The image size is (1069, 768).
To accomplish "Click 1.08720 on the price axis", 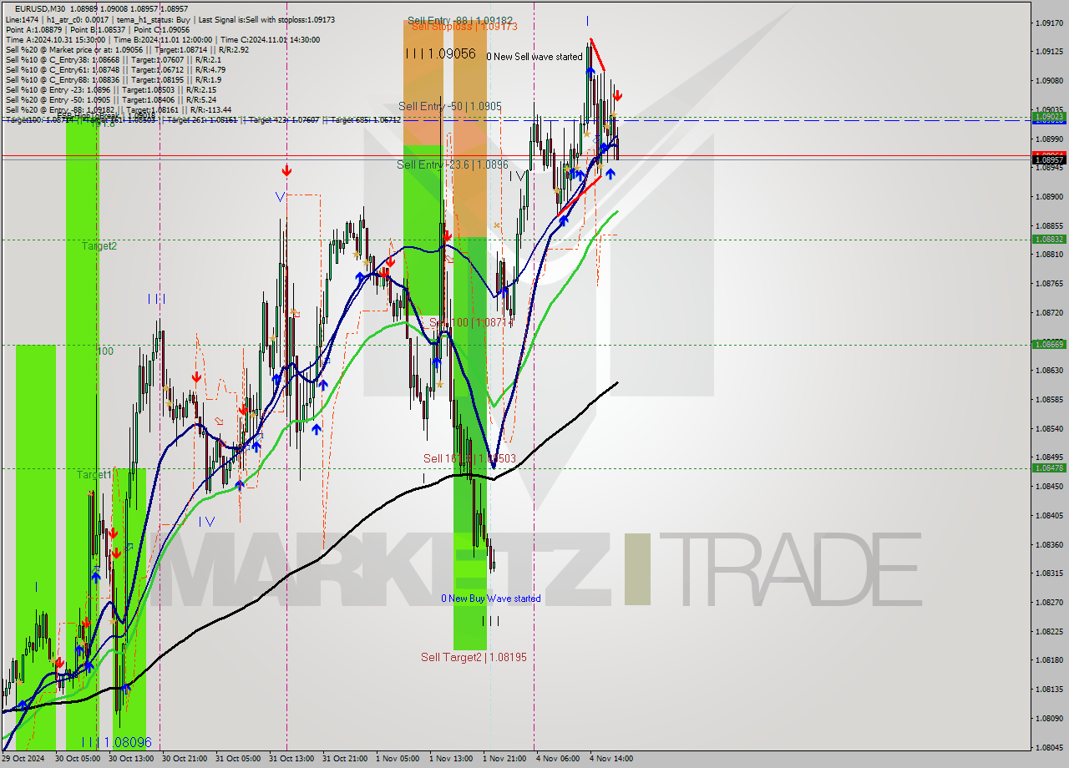I will pos(1049,312).
